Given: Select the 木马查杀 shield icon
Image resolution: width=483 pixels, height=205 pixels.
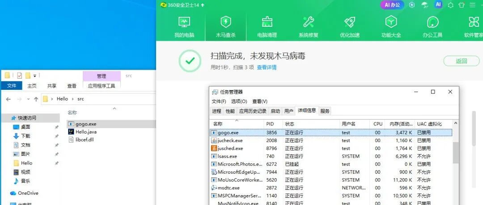Looking at the screenshot, I should click(225, 22).
